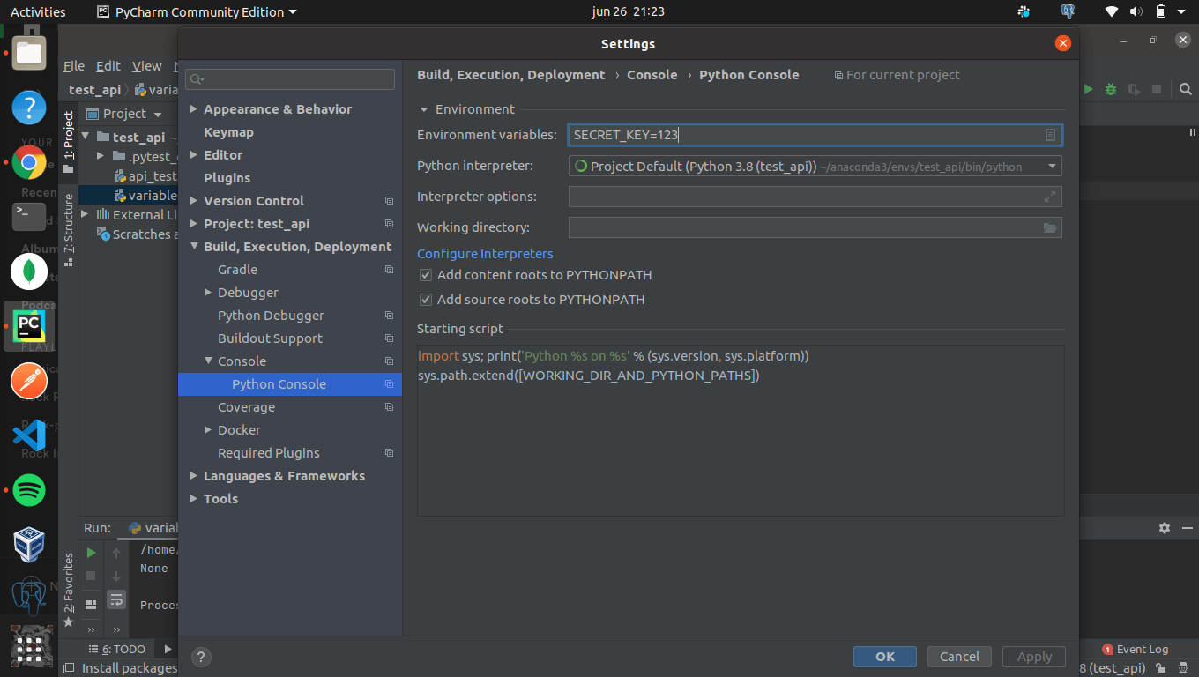Viewport: 1199px width, 677px height.
Task: Click the debug bug icon in PyCharm toolbar
Action: 1111,89
